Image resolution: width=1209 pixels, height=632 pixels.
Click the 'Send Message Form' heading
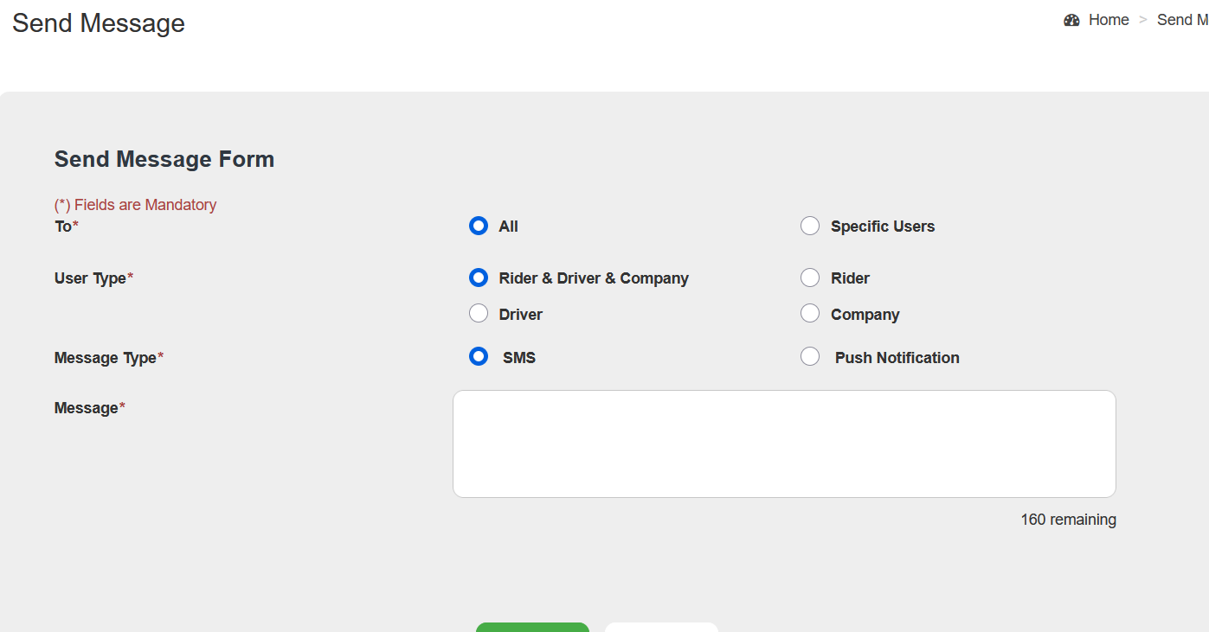(164, 159)
